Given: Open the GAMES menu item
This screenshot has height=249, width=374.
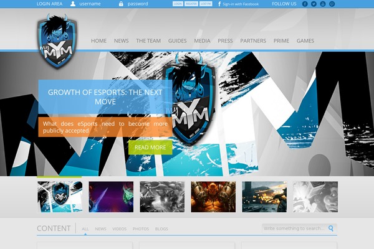Looking at the screenshot, I should click(x=305, y=40).
